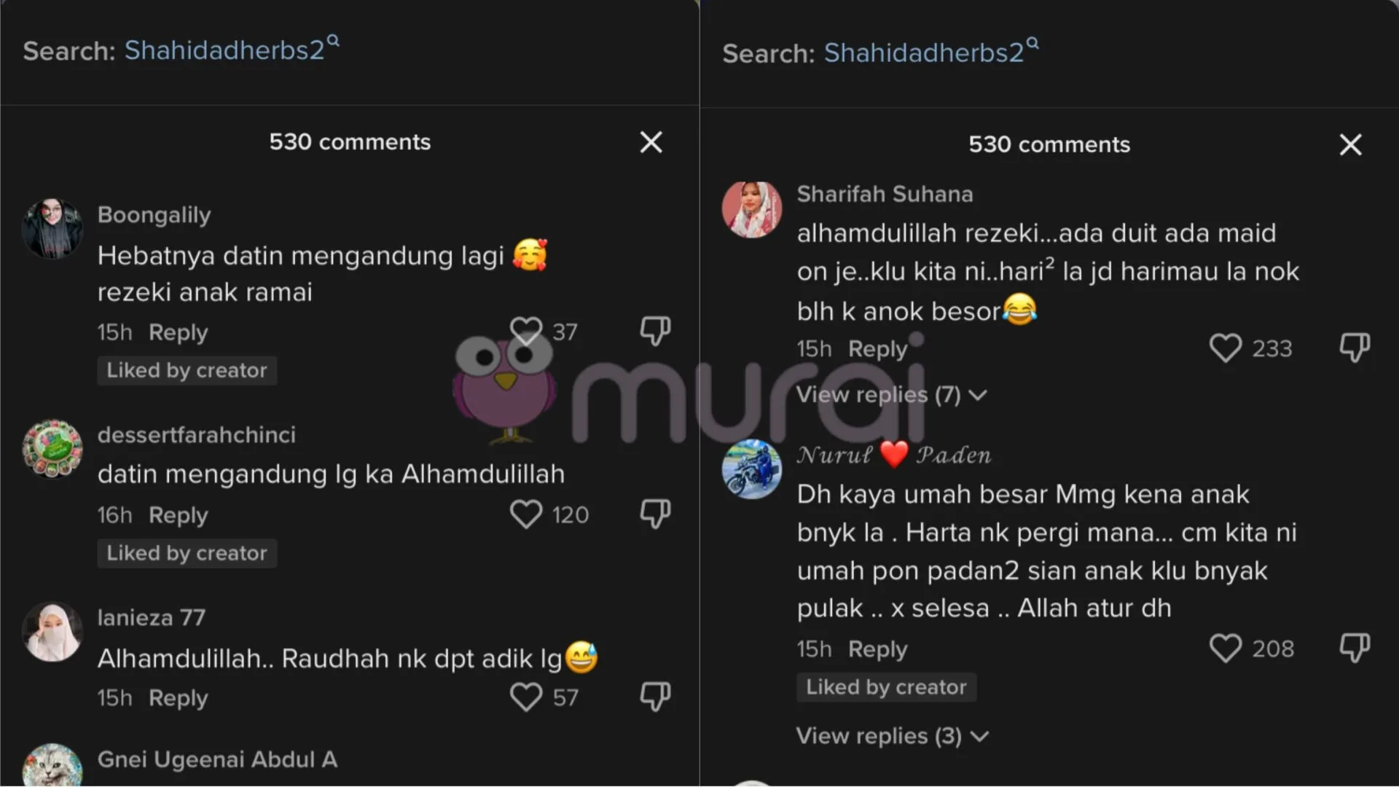Open Gnei Ugeenai Abdul A's profile name
The width and height of the screenshot is (1399, 787).
point(217,759)
